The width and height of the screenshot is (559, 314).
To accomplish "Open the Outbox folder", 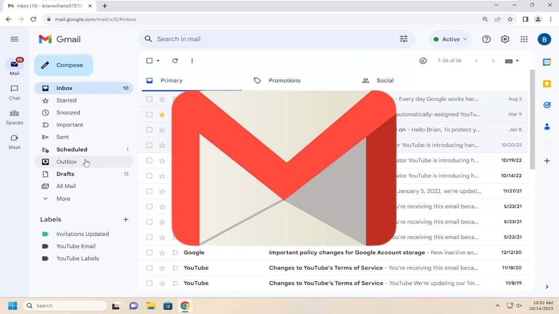I will 84,162.
